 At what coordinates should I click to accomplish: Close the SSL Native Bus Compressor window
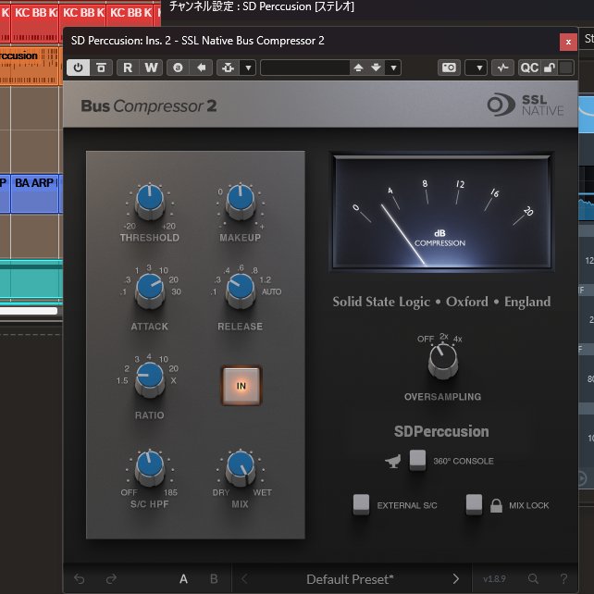point(568,42)
